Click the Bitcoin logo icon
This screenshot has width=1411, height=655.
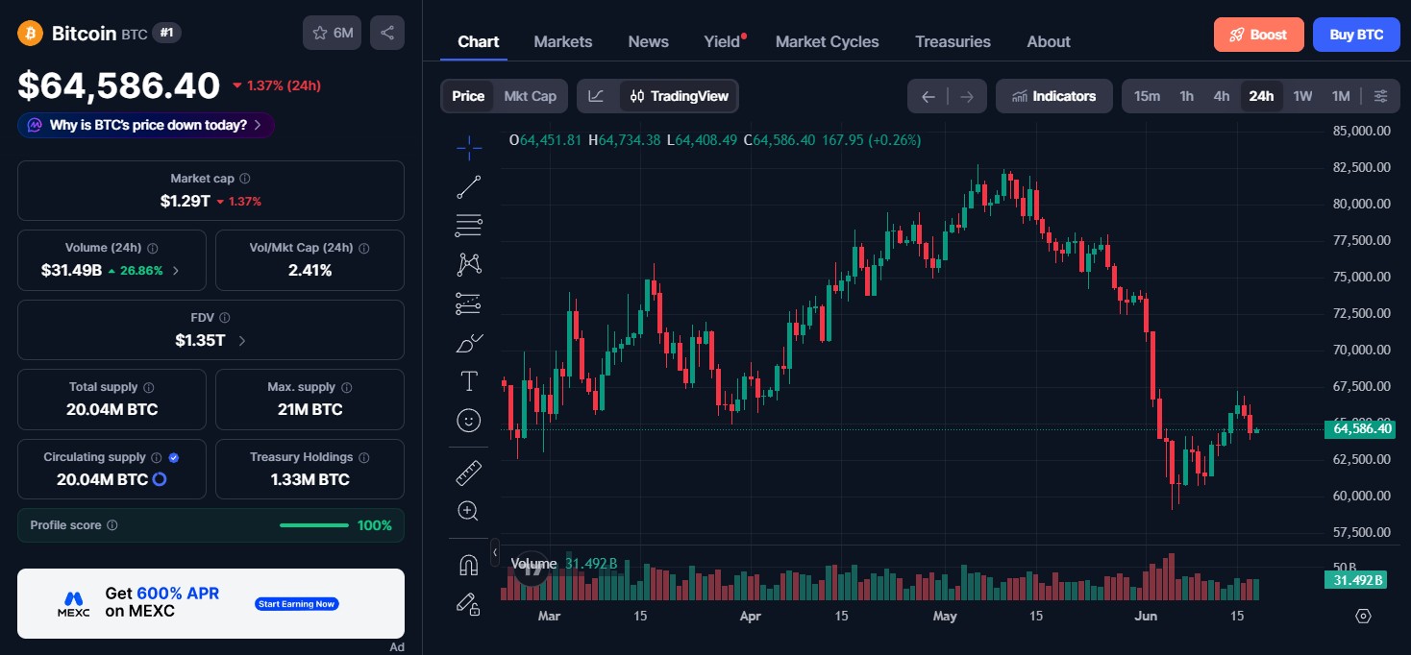click(x=30, y=34)
